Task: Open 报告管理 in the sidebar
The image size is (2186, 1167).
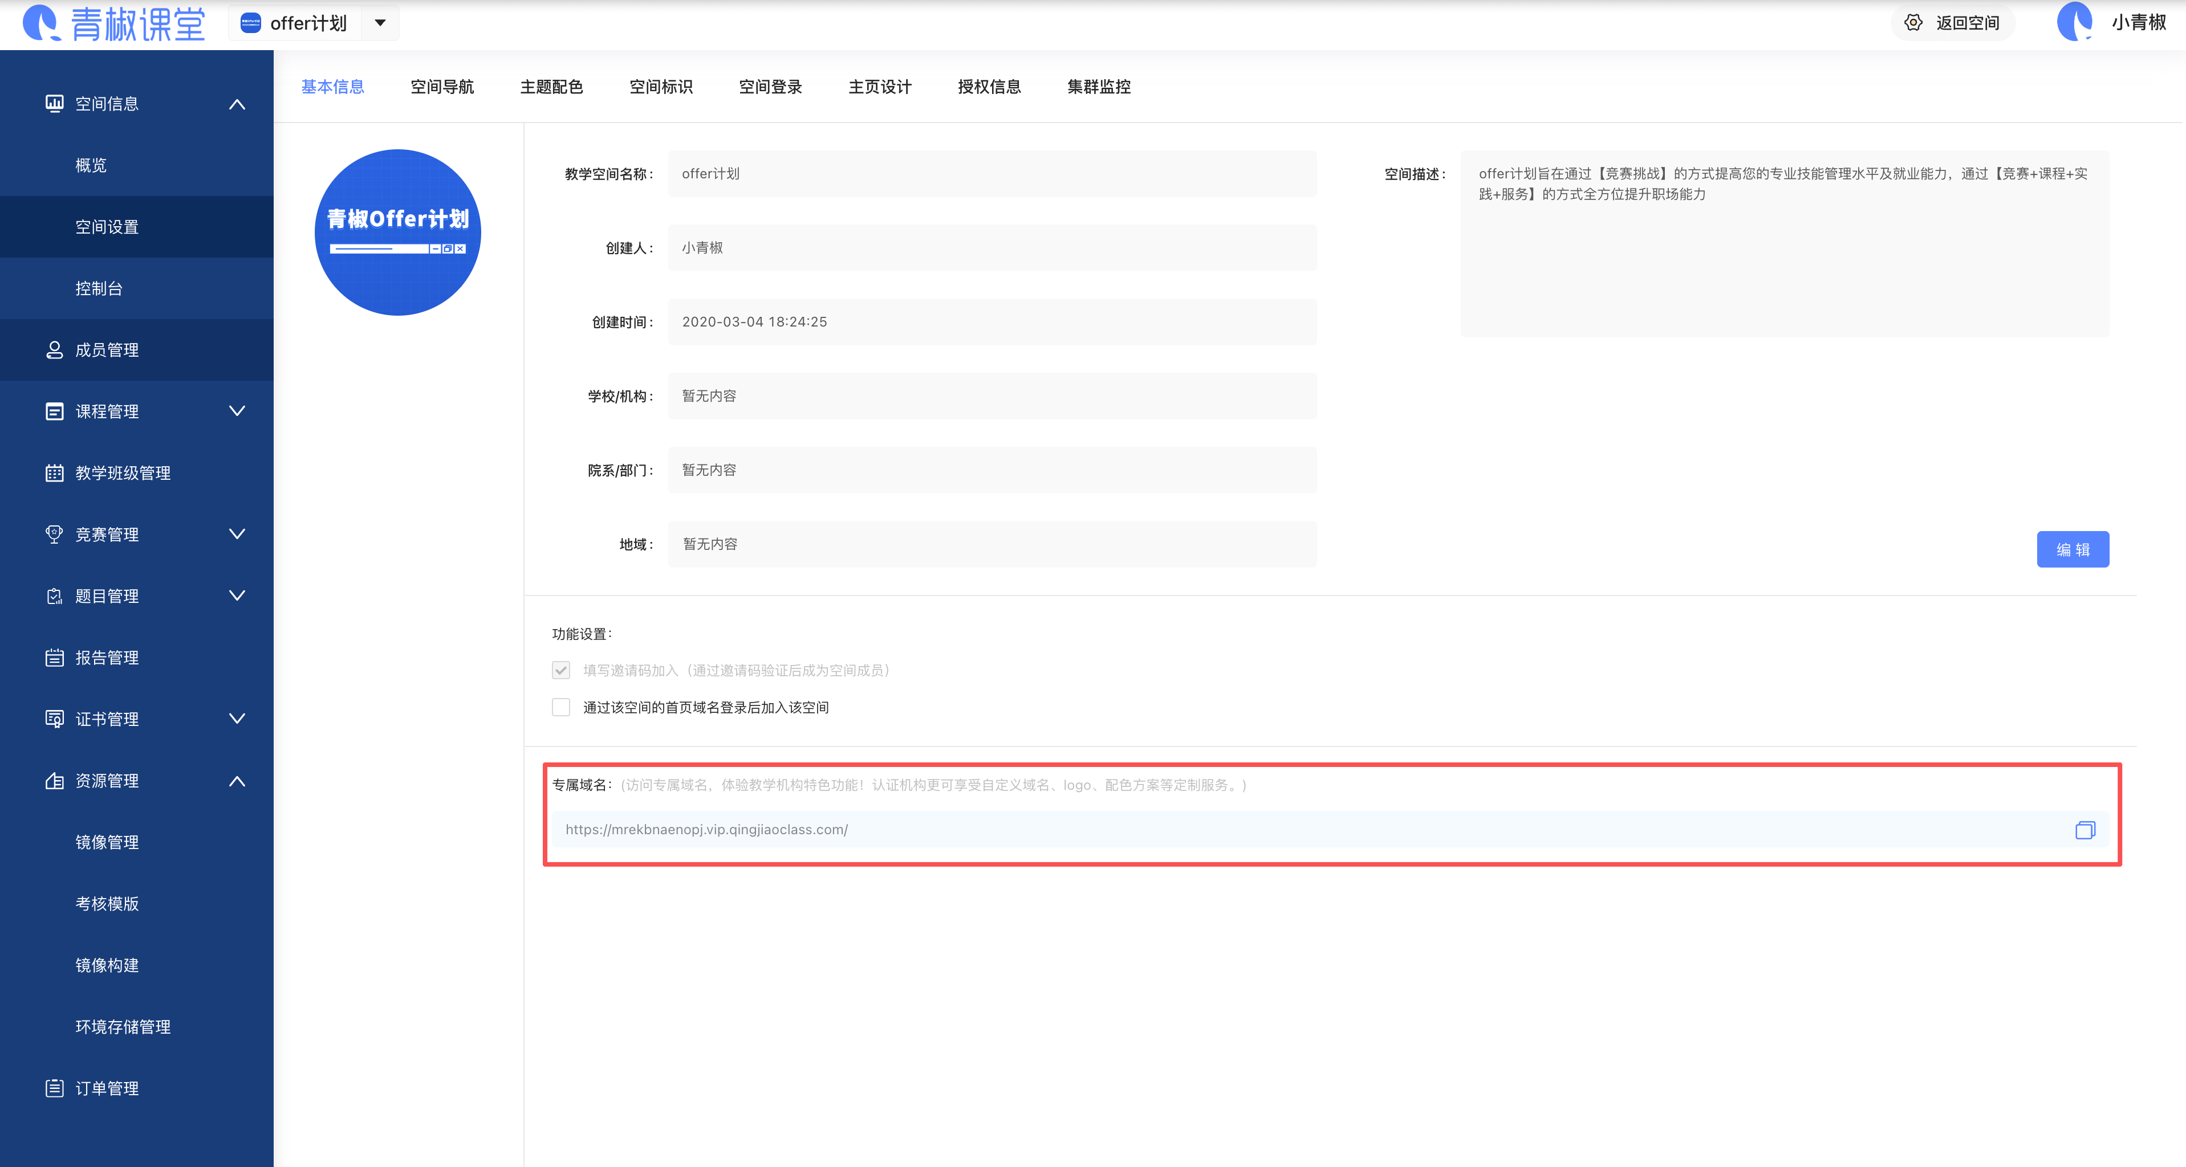Action: 107,657
